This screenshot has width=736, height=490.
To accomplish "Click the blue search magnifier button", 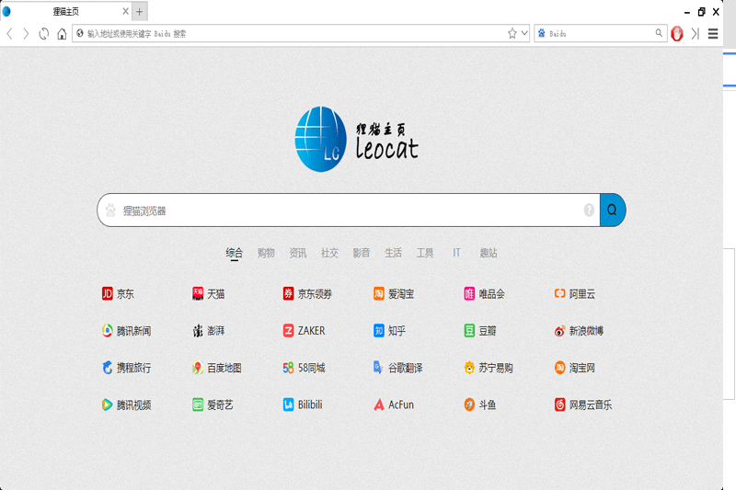I will tap(613, 210).
